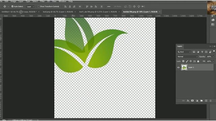216x121 pixels.
Task: Link layers icon at Layers panel bottom
Action: click(183, 101)
